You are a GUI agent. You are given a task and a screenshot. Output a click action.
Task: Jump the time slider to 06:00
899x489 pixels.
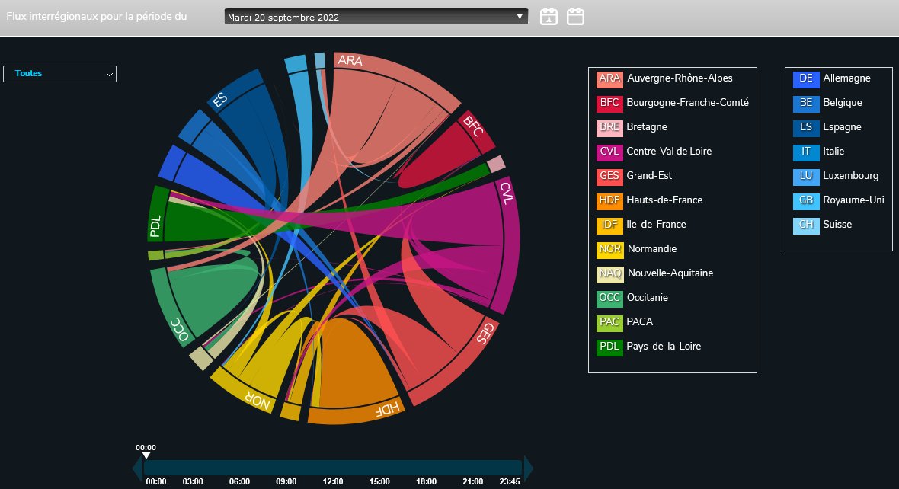tap(239, 481)
